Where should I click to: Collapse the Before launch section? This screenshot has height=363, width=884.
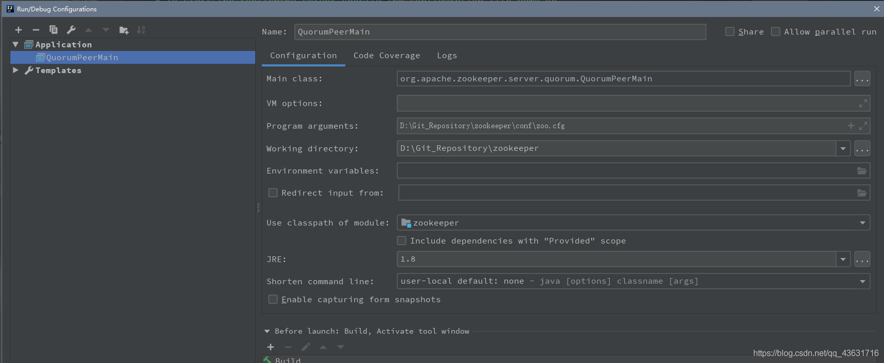tap(267, 331)
